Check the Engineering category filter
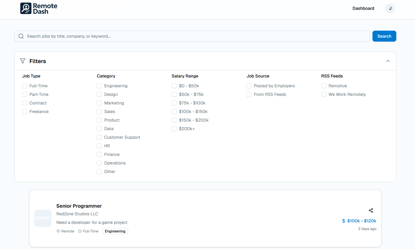Viewport: 415px width, 249px height. [x=99, y=86]
